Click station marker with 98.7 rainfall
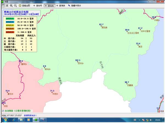 127,84
